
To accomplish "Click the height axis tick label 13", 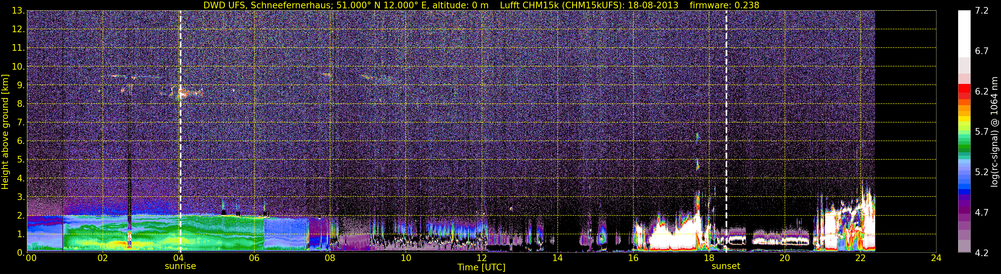I will click(x=18, y=11).
